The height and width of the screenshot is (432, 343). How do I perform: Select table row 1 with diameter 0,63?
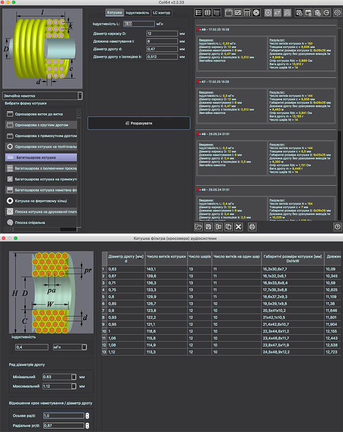221,269
